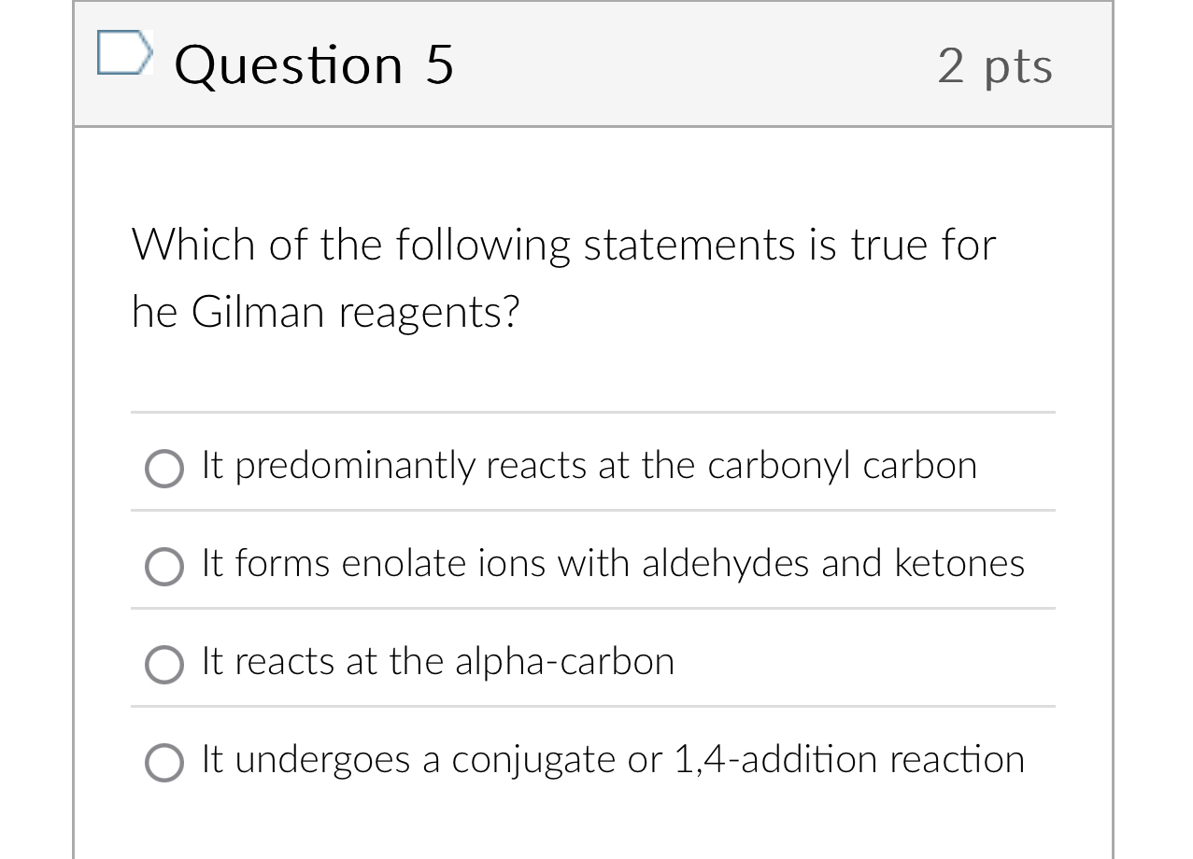Click the divider above the first answer choice

592,414
